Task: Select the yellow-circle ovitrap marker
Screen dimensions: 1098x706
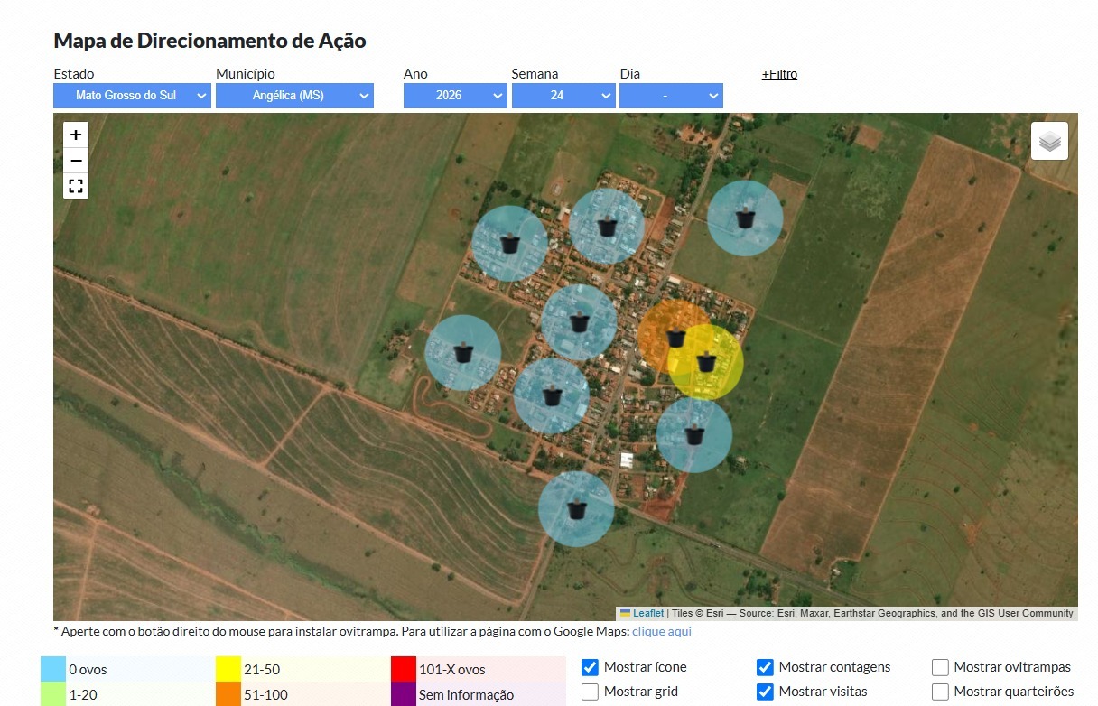Action: 706,362
